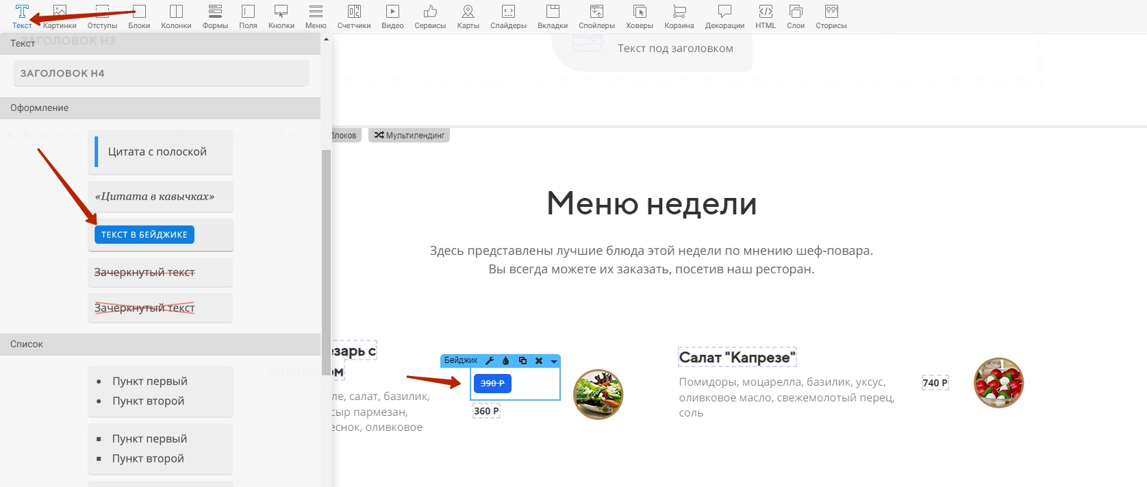The height and width of the screenshot is (487, 1147).
Task: Open the Карты maps category
Action: 468,17
